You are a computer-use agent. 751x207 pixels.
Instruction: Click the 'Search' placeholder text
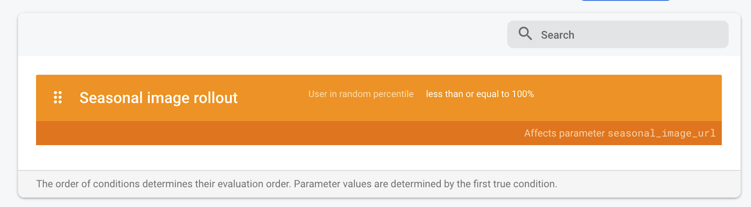[x=557, y=35]
